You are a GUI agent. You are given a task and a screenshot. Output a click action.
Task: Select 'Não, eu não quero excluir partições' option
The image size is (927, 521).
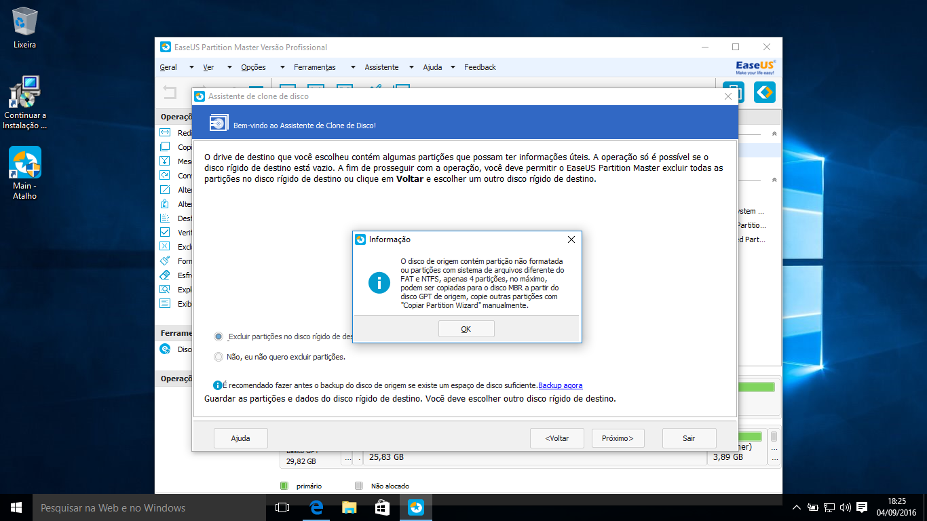coord(218,356)
